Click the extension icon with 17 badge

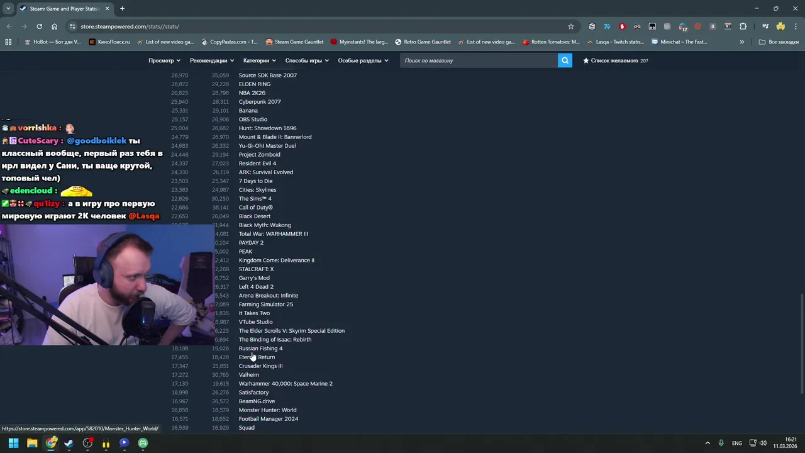pyautogui.click(x=683, y=27)
